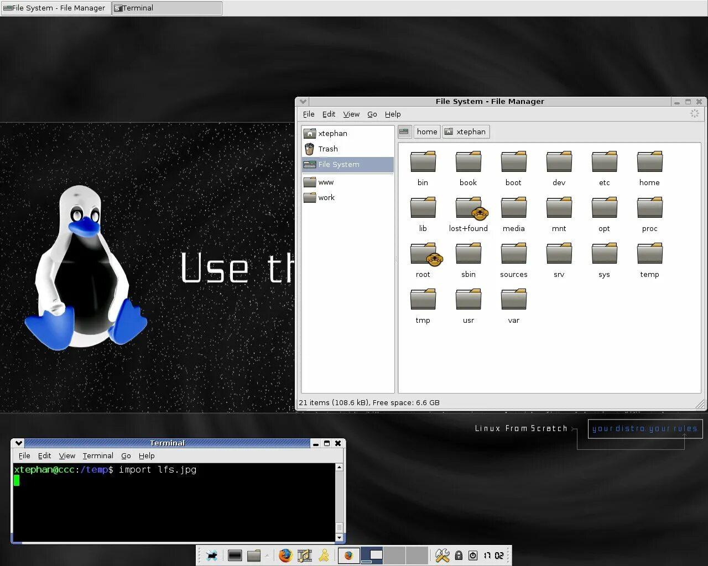Open the home folder icon in file view

pos(650,168)
